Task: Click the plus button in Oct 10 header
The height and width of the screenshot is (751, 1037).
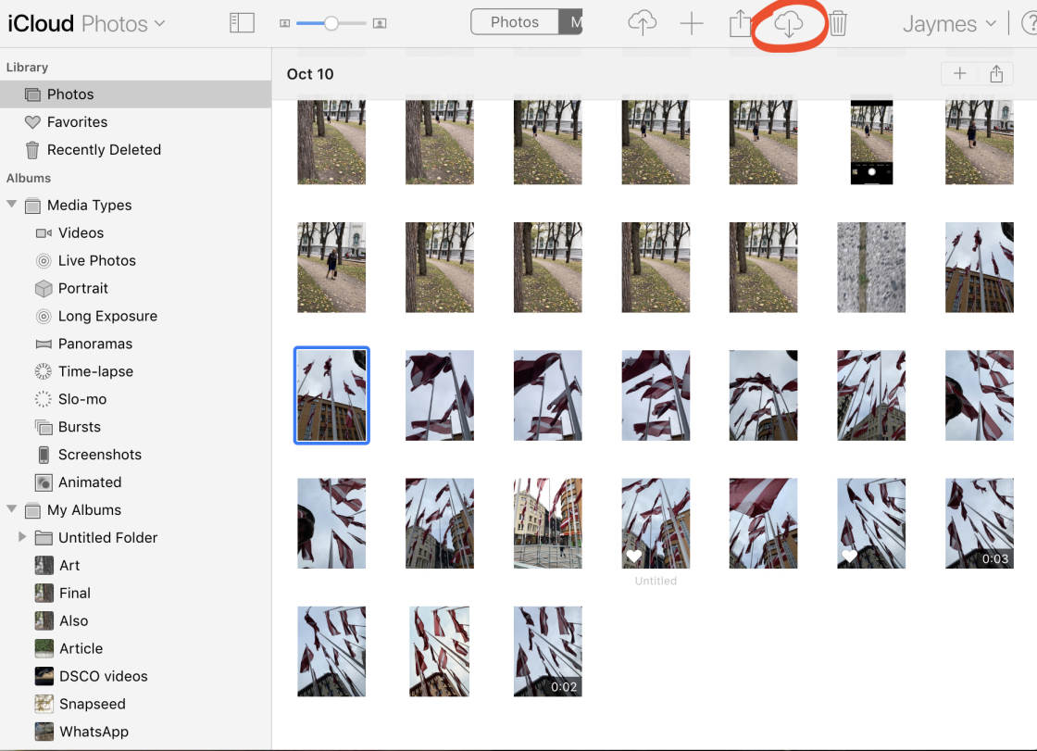Action: click(x=960, y=74)
